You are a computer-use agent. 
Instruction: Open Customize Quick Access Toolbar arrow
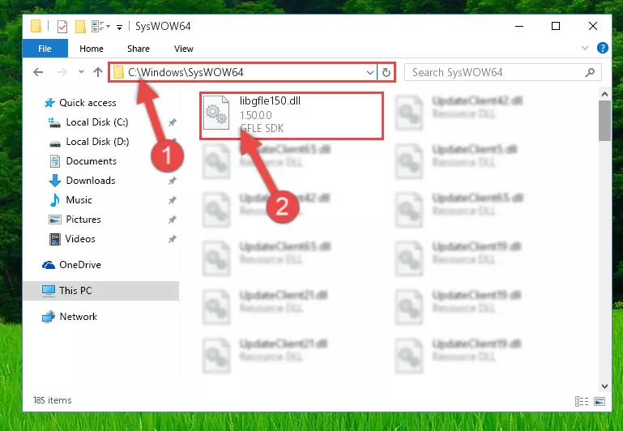tap(119, 27)
